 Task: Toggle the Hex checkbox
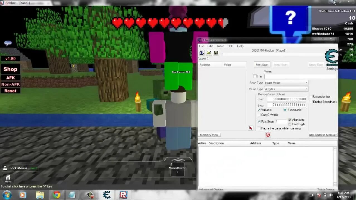coord(255,76)
